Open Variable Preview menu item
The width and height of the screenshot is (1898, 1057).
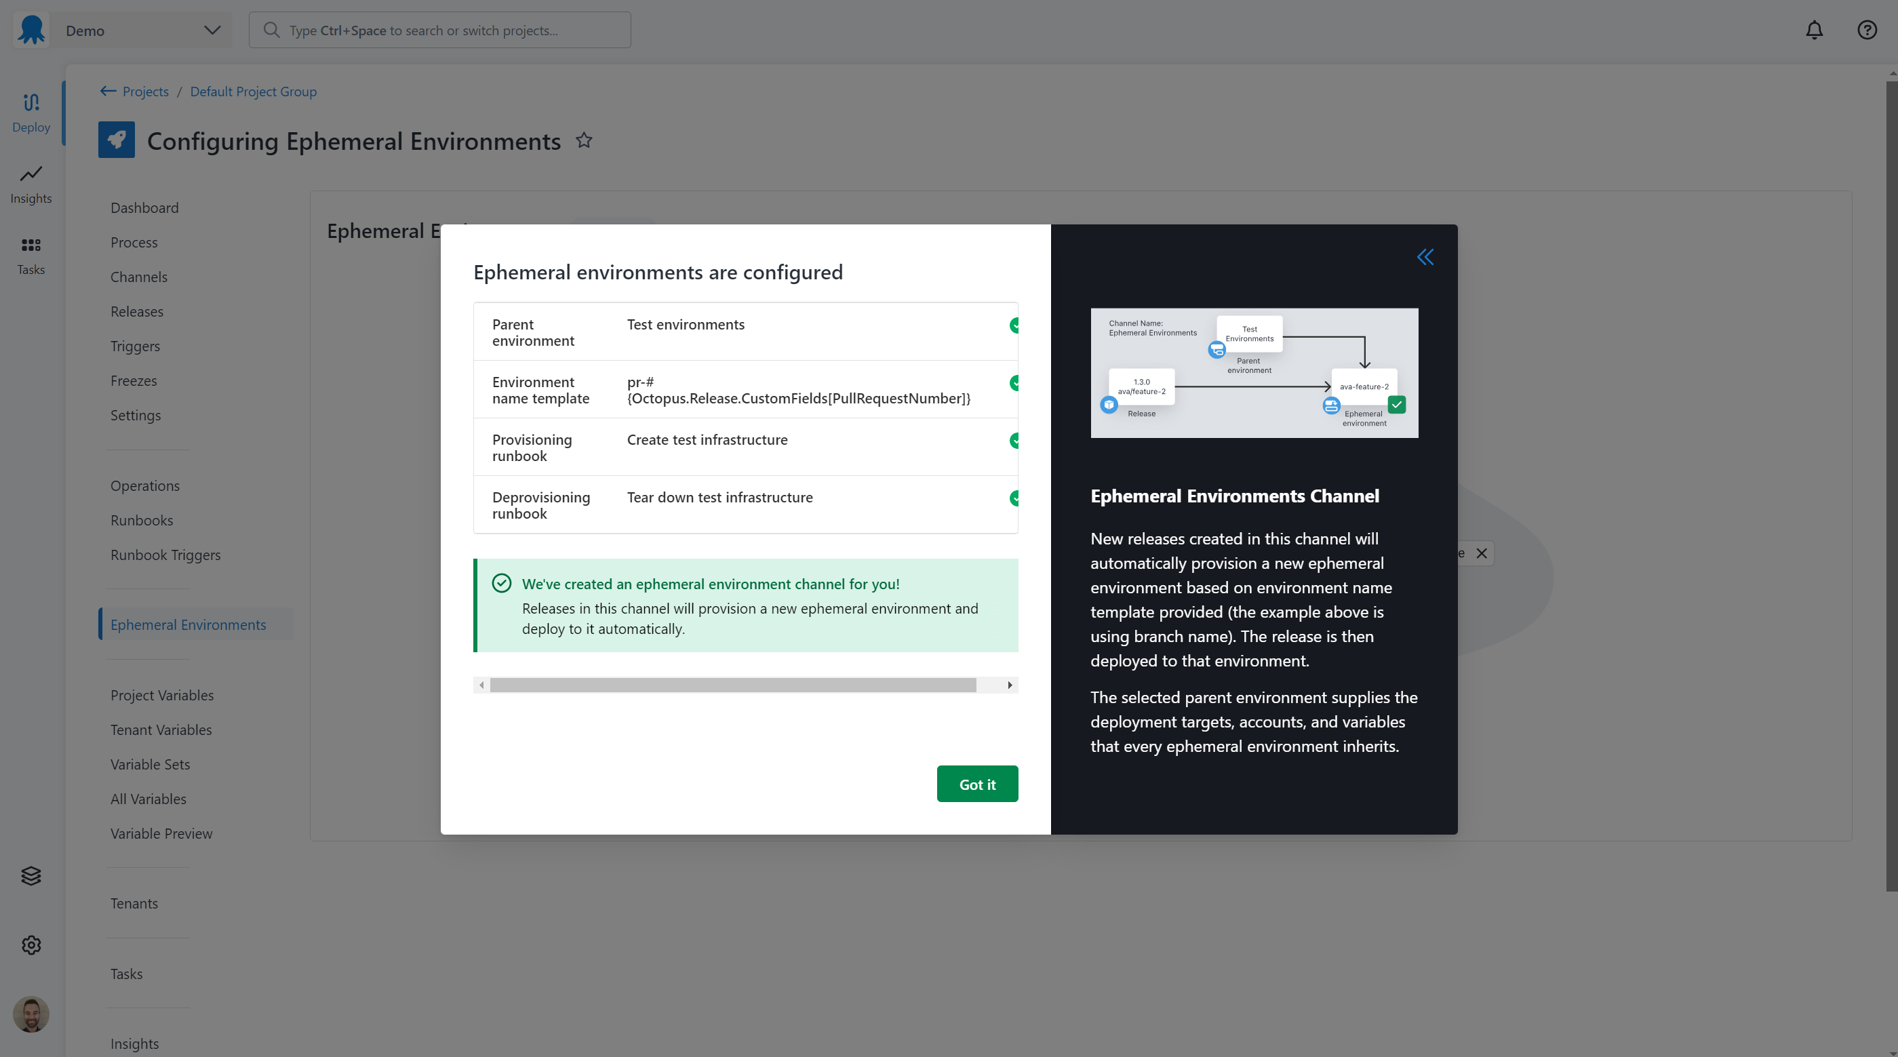(161, 834)
